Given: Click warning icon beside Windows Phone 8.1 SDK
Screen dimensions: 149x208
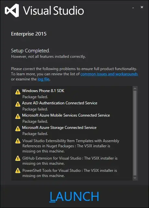Looking at the screenshot, I should click(x=18, y=92).
